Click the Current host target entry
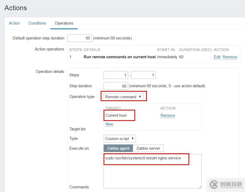245x192 pixels. point(116,115)
